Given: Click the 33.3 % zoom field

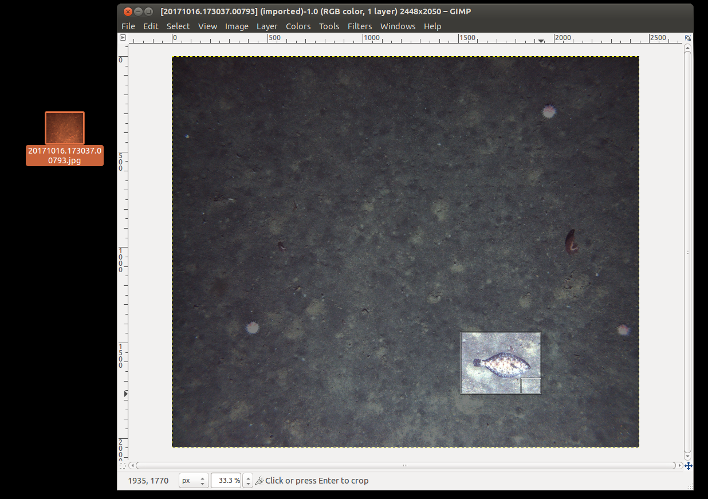Looking at the screenshot, I should click(x=227, y=481).
